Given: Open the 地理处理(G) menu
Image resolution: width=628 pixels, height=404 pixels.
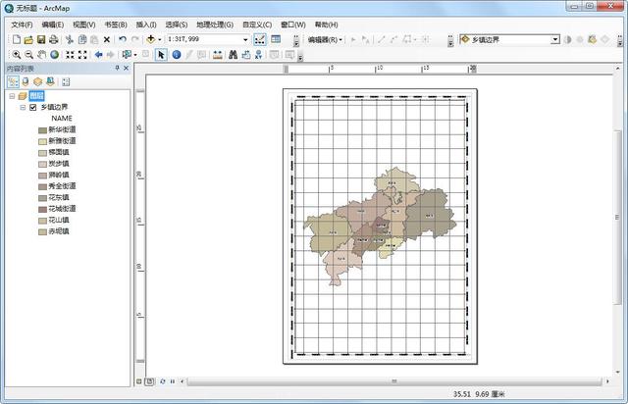Looking at the screenshot, I should (215, 25).
